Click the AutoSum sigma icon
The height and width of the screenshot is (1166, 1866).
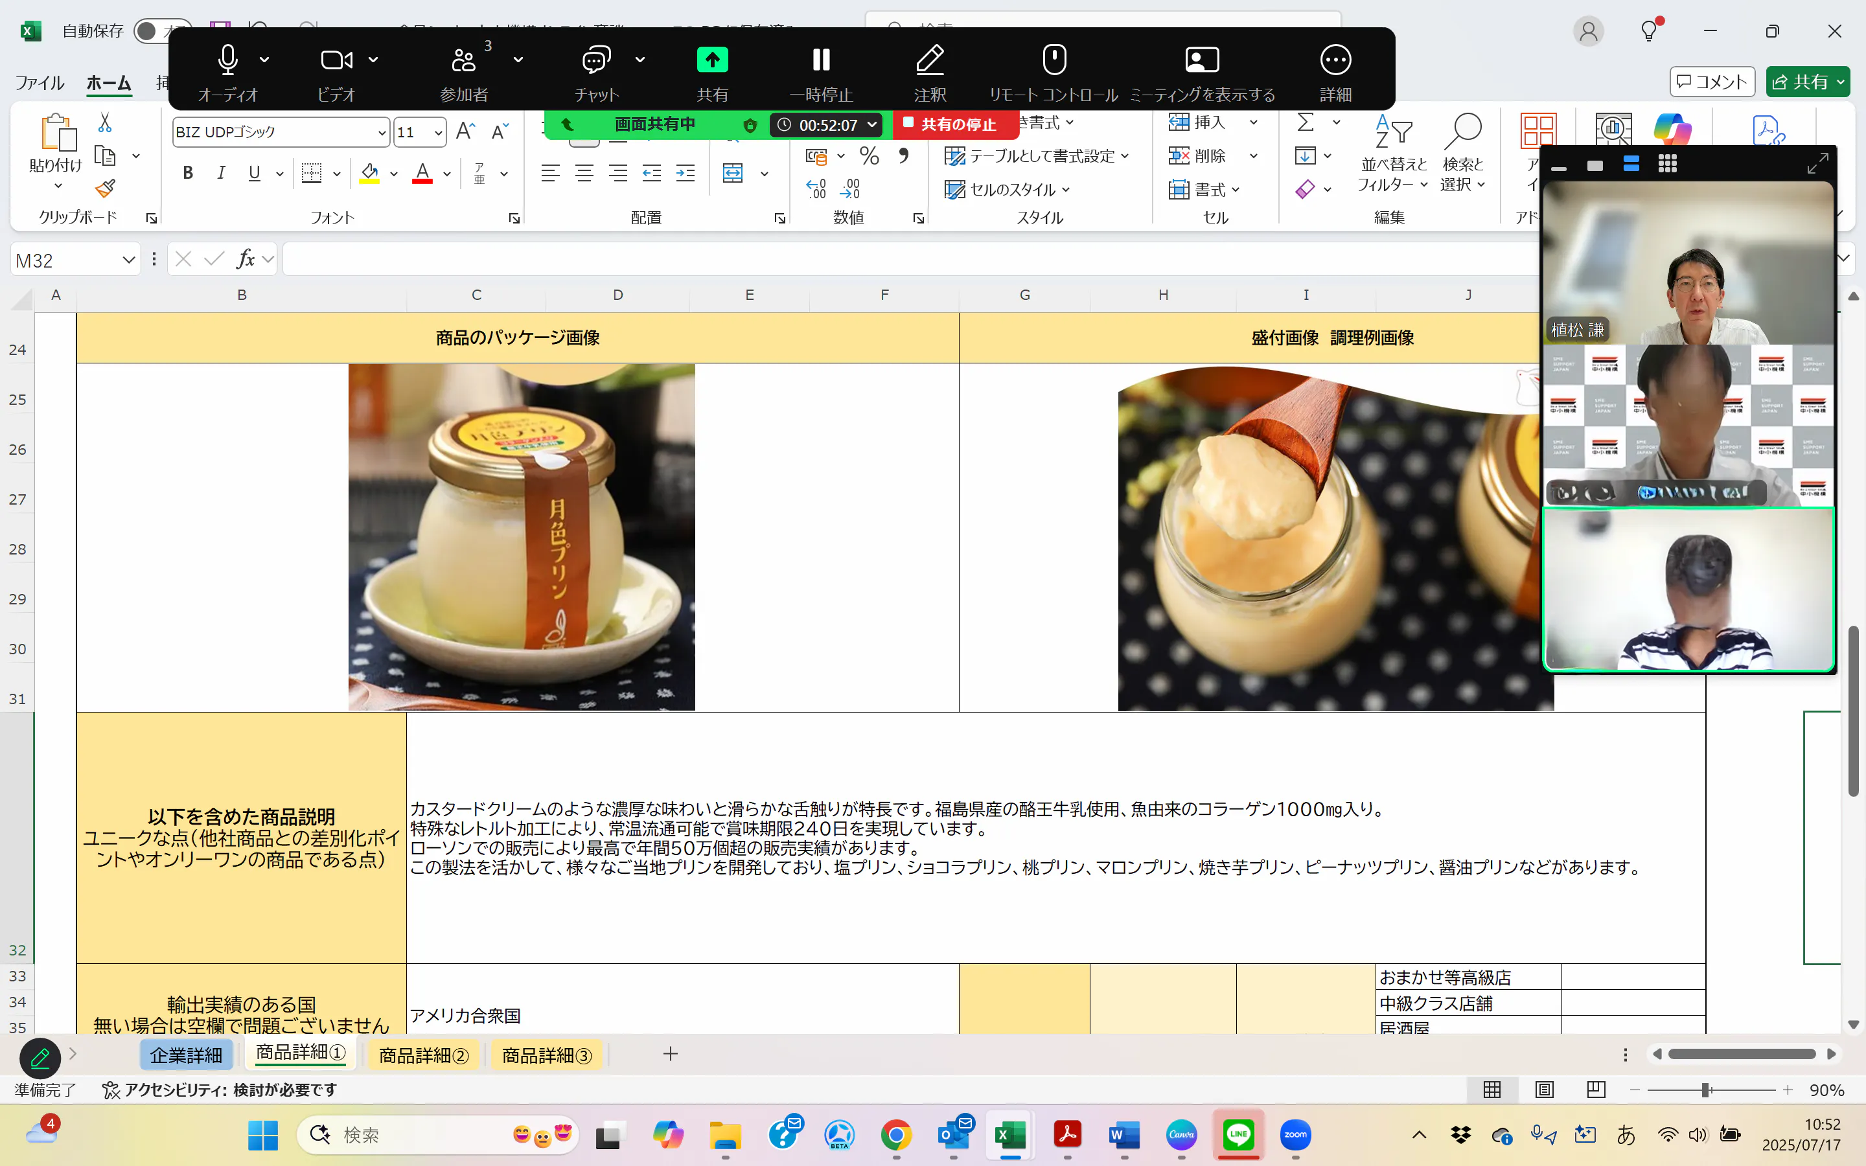[x=1306, y=122]
